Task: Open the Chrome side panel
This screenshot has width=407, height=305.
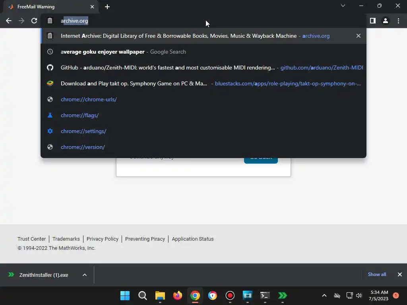Action: (x=373, y=21)
